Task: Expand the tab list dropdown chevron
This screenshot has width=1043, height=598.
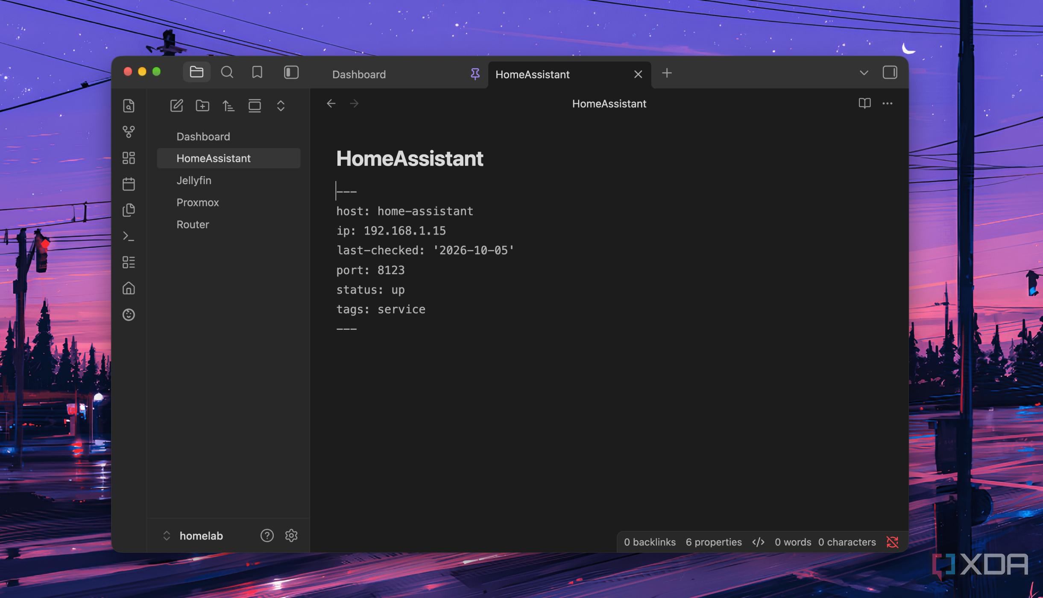Action: point(864,73)
